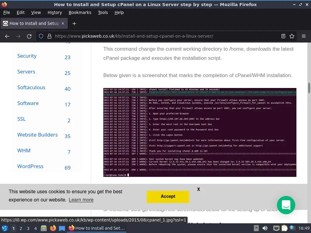Toggle reader view icon
Image resolution: width=311 pixels, height=233 pixels.
pos(283,36)
